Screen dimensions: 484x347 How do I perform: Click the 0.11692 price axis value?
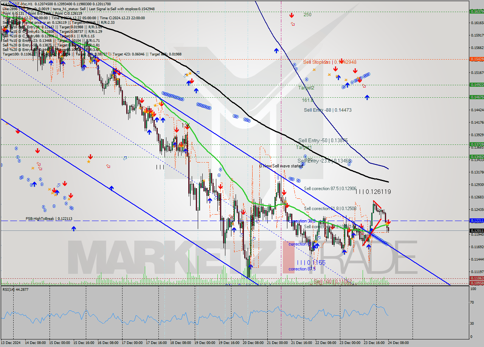point(477,247)
